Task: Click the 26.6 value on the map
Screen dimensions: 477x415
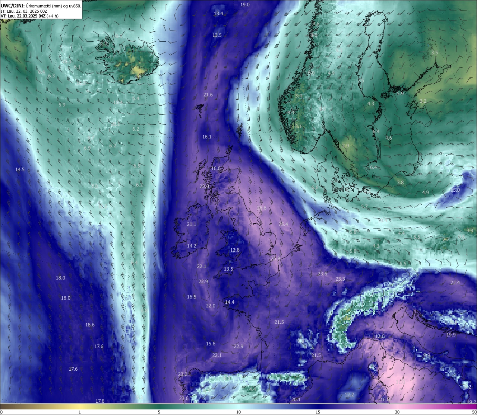Action: tap(262, 208)
